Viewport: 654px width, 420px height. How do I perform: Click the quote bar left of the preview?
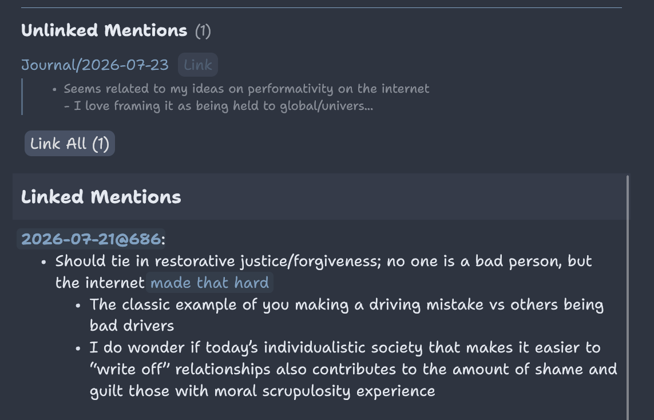[22, 97]
